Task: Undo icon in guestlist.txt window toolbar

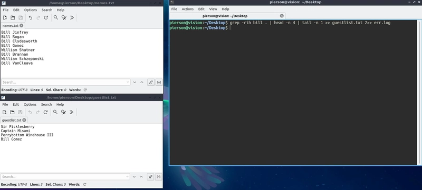Action: (x=30, y=112)
